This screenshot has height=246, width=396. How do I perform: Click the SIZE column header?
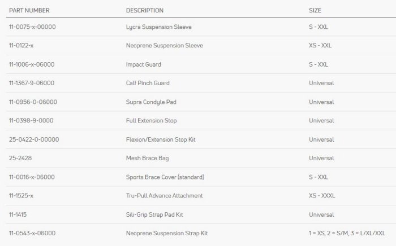[315, 11]
